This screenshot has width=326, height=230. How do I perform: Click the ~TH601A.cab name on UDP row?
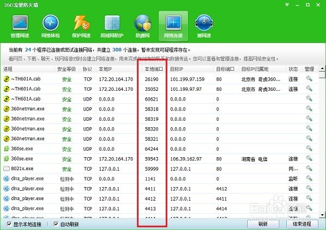(26, 98)
